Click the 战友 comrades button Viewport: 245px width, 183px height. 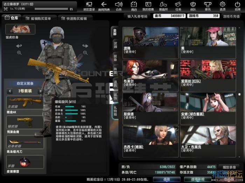click(167, 179)
